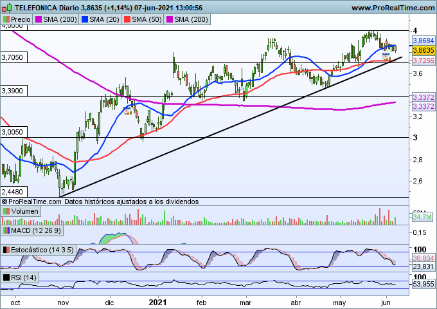Click the abr month label on time axis

coord(296,303)
